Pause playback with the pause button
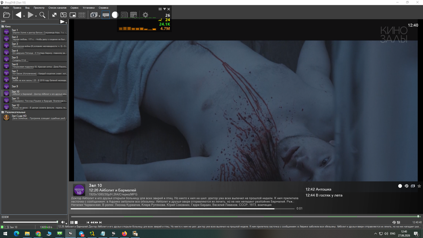 coord(72,222)
